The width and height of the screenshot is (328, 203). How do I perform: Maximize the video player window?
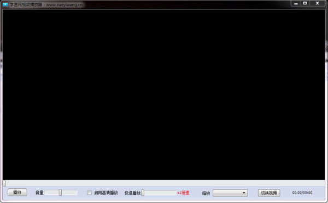(x=305, y=3)
